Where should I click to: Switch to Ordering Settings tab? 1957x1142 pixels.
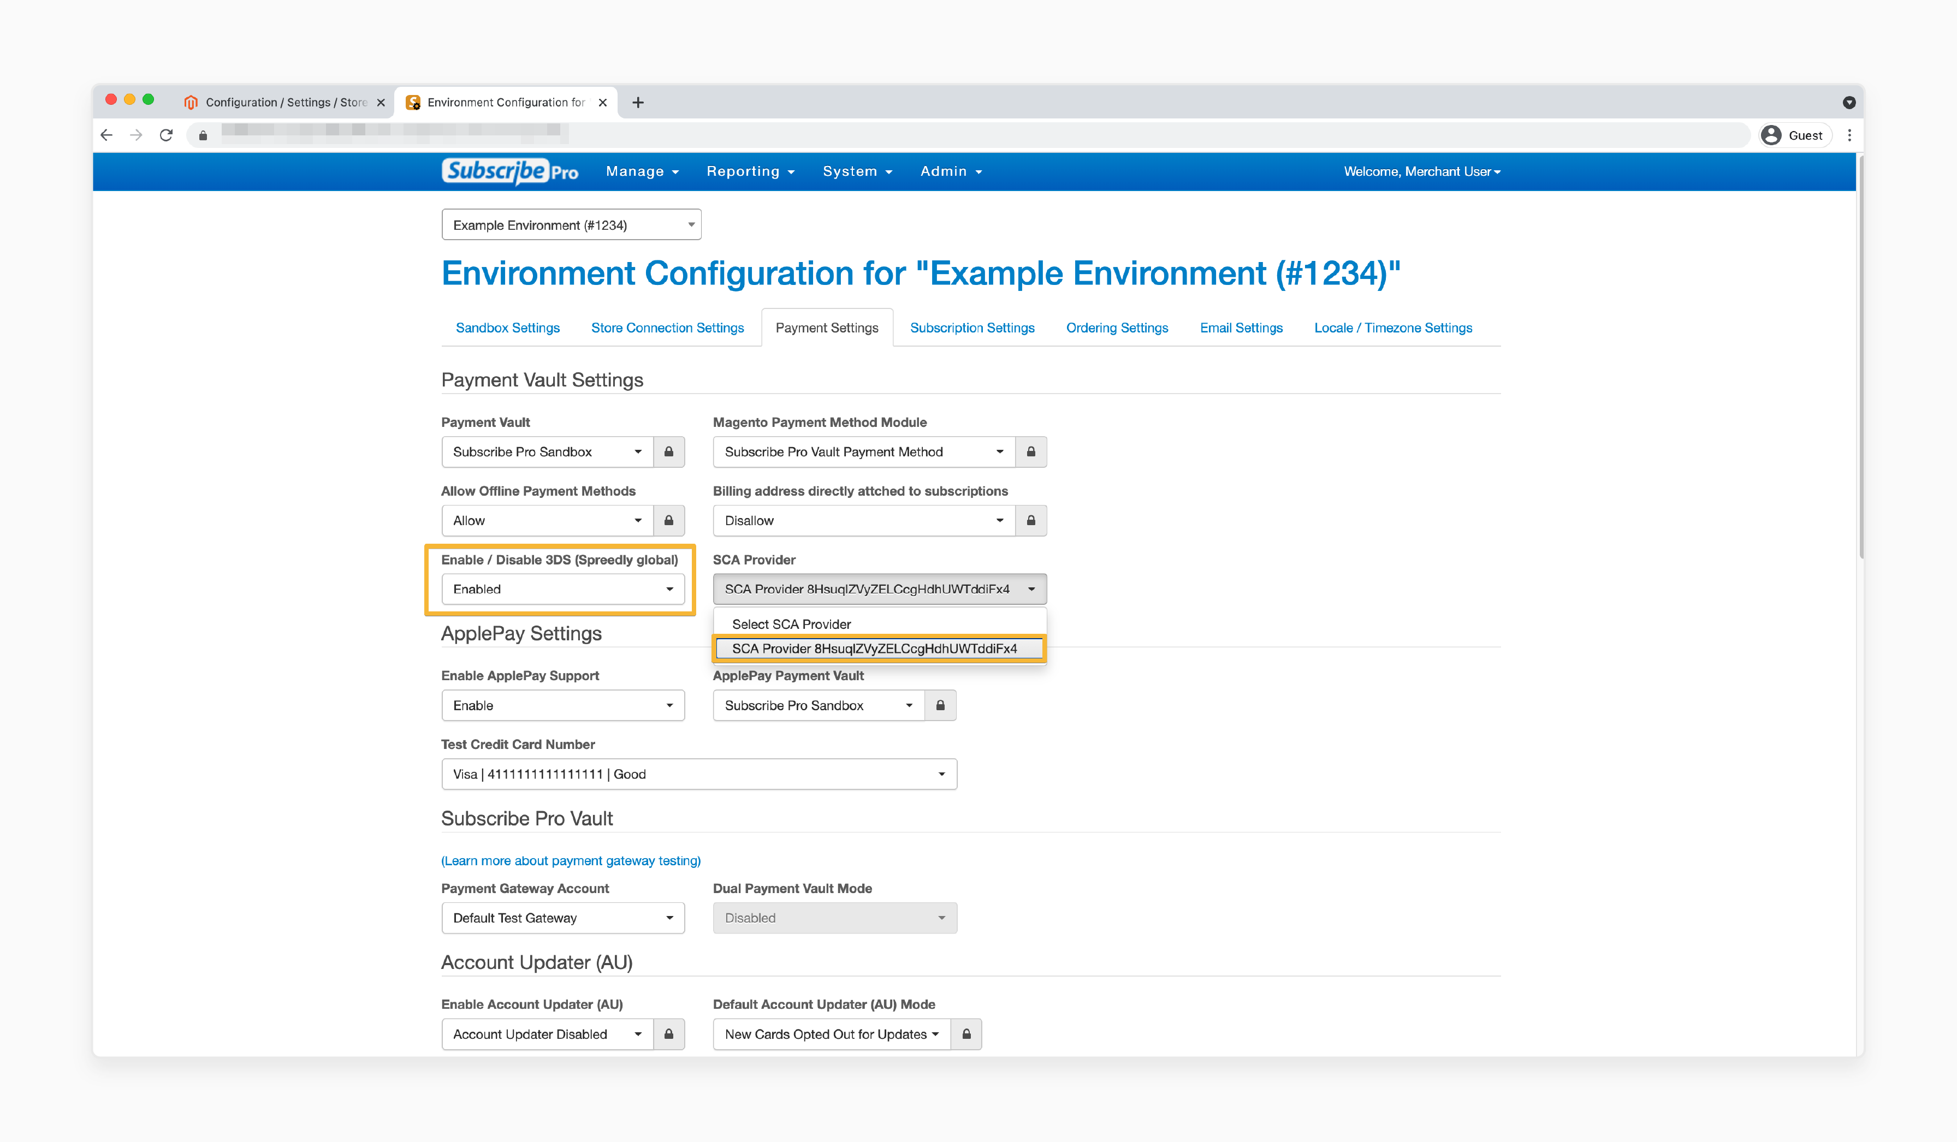coord(1115,328)
